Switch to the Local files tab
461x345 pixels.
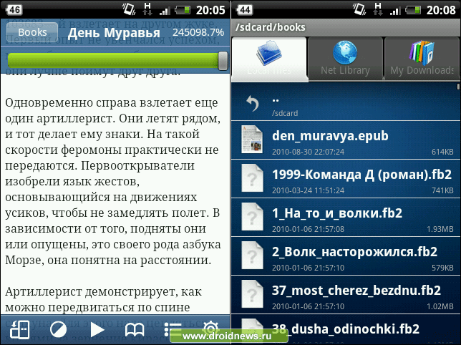pos(269,59)
